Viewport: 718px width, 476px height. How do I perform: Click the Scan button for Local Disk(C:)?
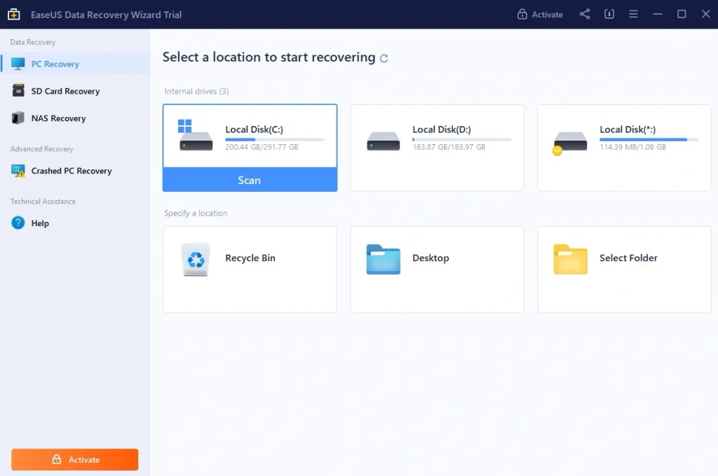[250, 180]
